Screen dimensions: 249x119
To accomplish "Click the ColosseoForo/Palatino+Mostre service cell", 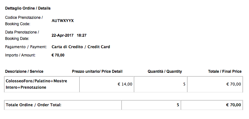I will point(42,84).
